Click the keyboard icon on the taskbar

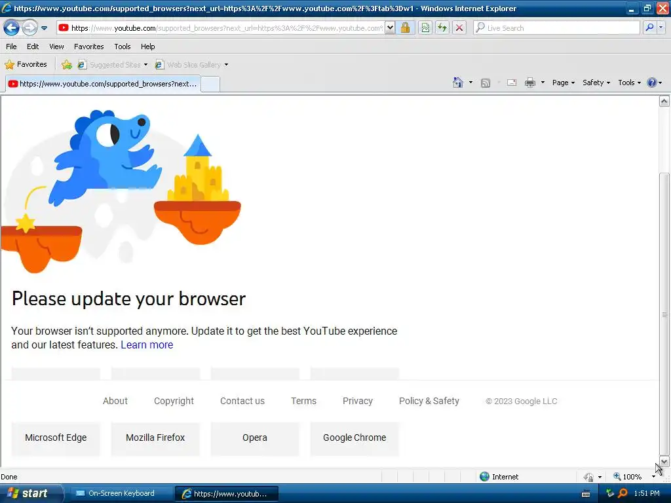pos(586,494)
